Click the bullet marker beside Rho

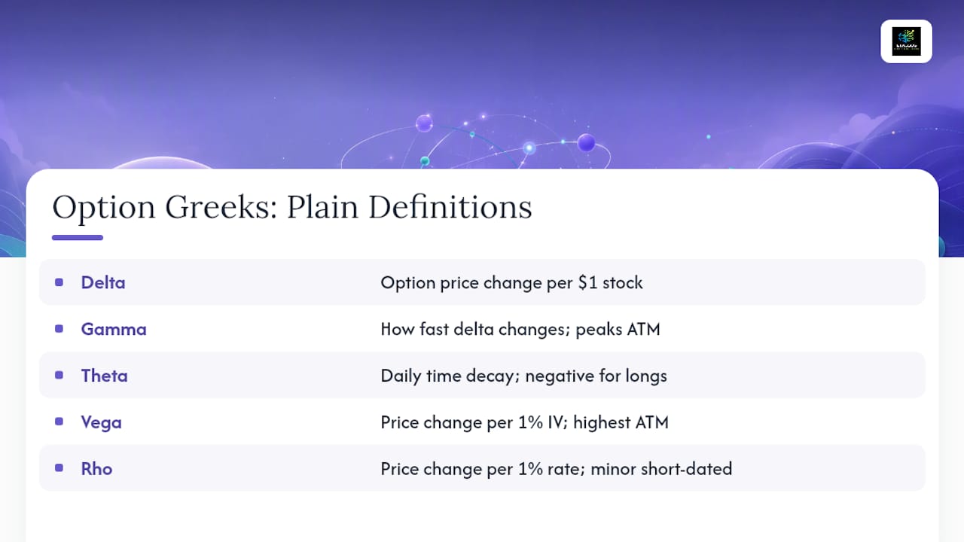click(x=59, y=468)
